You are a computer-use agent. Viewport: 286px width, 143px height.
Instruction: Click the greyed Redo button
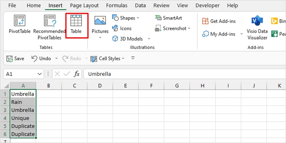[x=72, y=59]
